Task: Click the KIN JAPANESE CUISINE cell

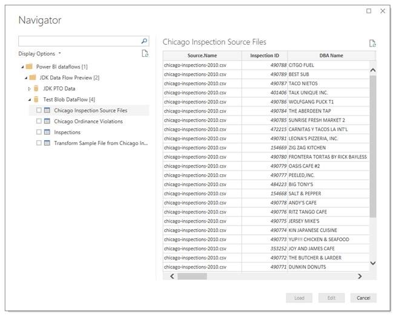Action: pyautogui.click(x=329, y=230)
